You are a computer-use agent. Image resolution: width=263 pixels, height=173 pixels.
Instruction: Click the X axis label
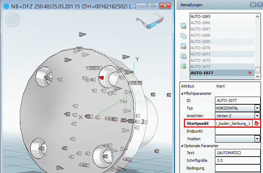(80, 117)
